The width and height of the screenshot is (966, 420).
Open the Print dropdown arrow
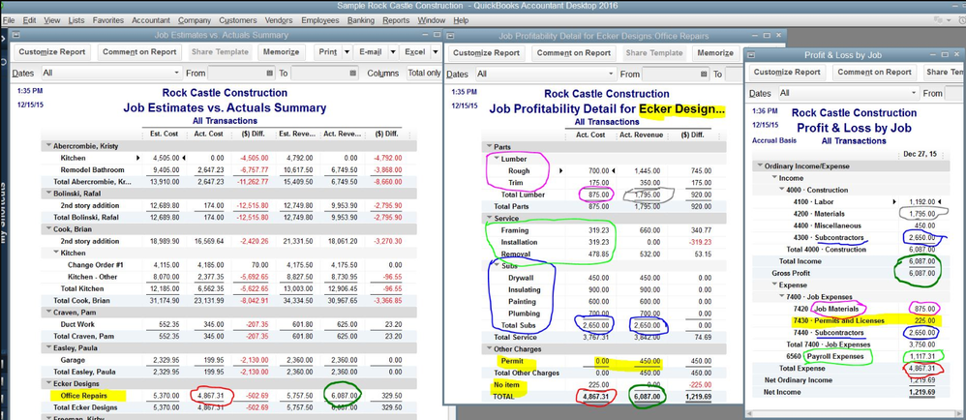click(x=347, y=52)
